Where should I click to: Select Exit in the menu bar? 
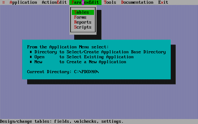[163, 2]
